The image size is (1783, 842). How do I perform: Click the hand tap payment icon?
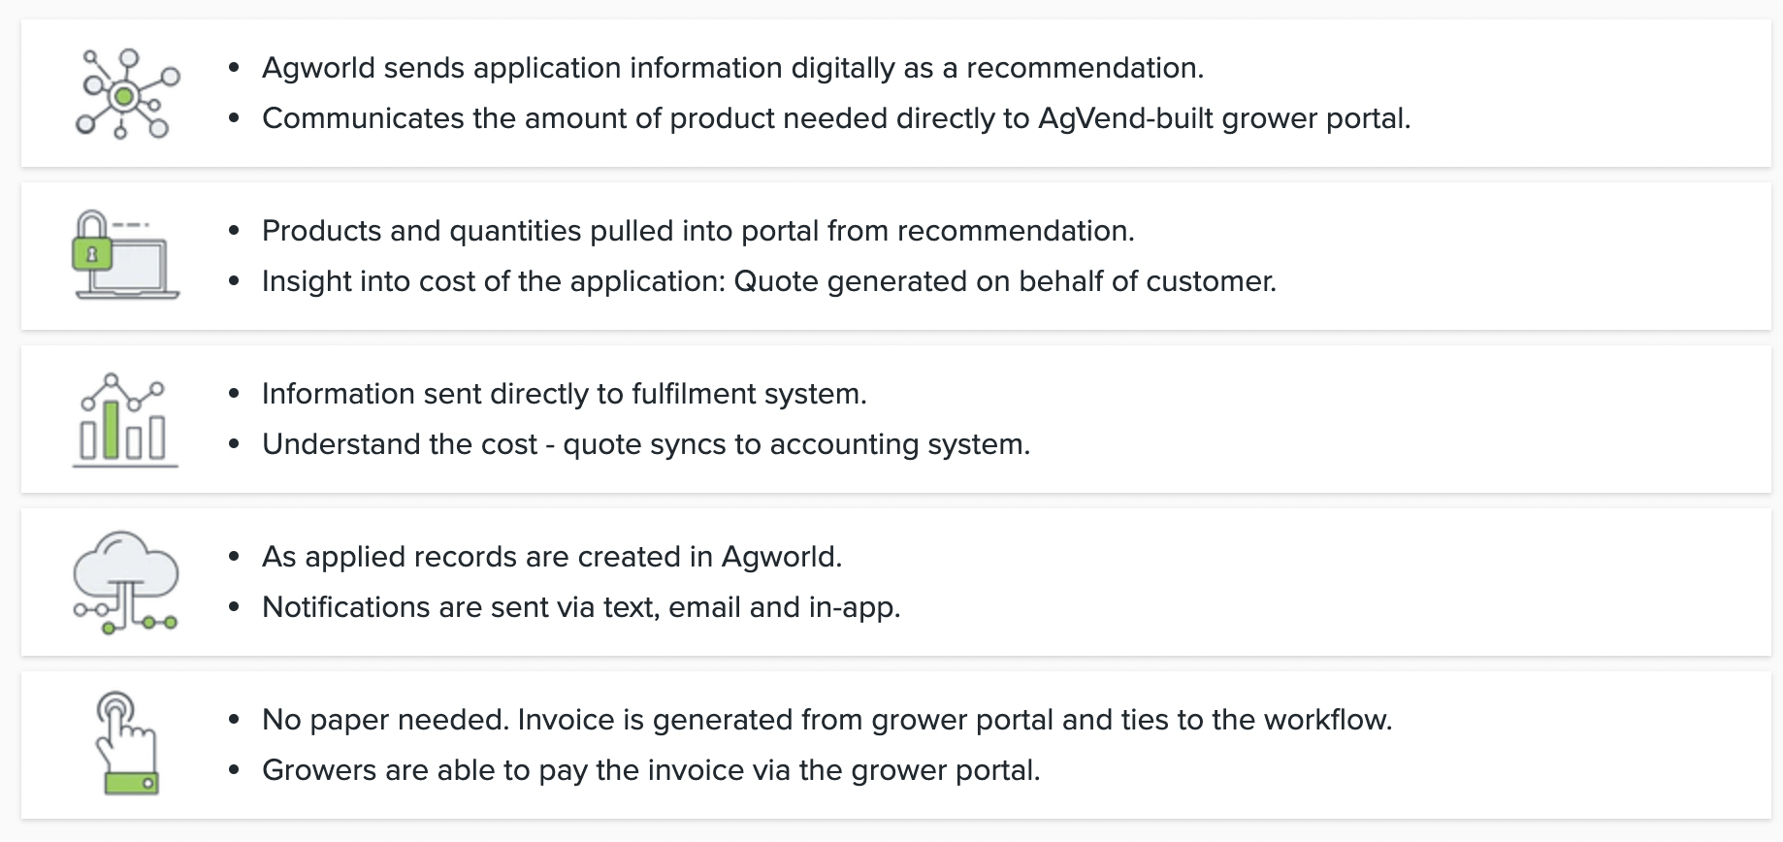(x=126, y=743)
